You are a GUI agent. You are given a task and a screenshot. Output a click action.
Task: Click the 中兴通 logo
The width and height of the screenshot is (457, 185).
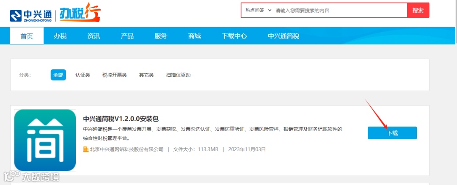[x=31, y=16]
